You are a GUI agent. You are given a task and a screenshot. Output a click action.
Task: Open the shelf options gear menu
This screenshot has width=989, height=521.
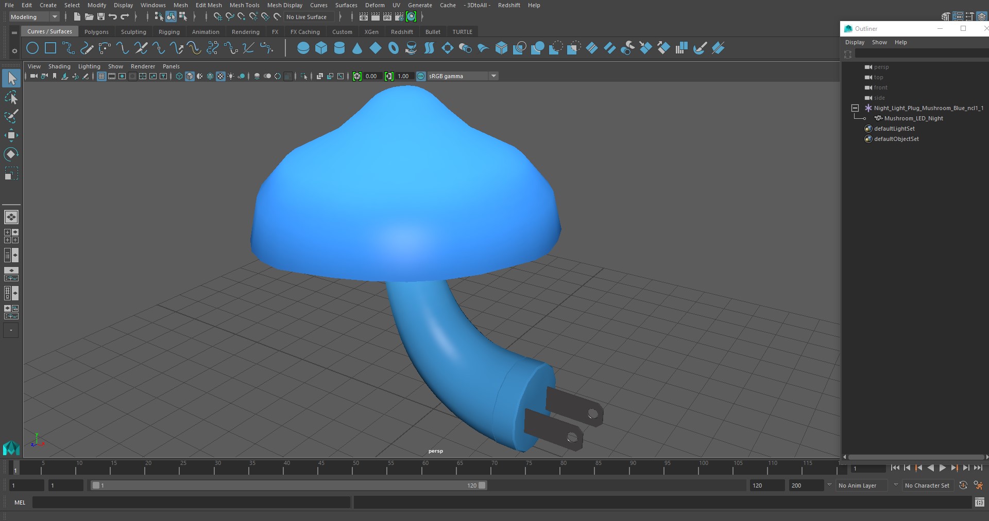point(14,50)
